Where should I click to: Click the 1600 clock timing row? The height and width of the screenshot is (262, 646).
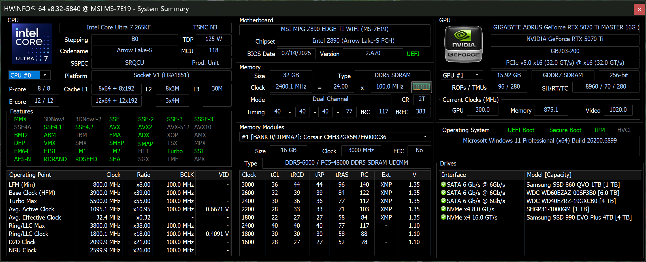[x=335, y=242]
